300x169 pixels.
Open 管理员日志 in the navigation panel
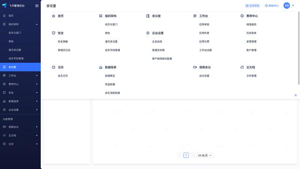coord(64,50)
